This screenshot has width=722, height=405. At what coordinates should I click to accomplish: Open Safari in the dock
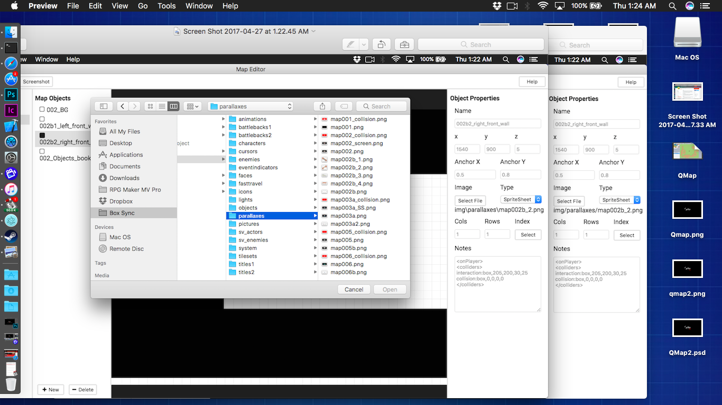(x=11, y=63)
